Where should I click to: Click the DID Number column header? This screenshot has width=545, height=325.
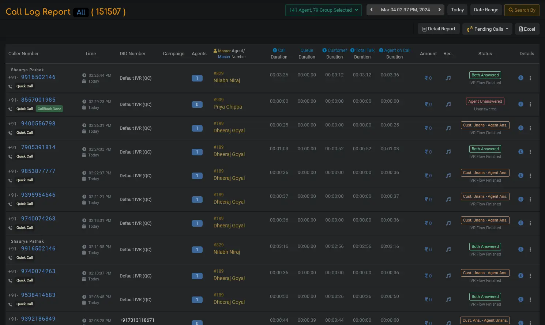click(132, 53)
